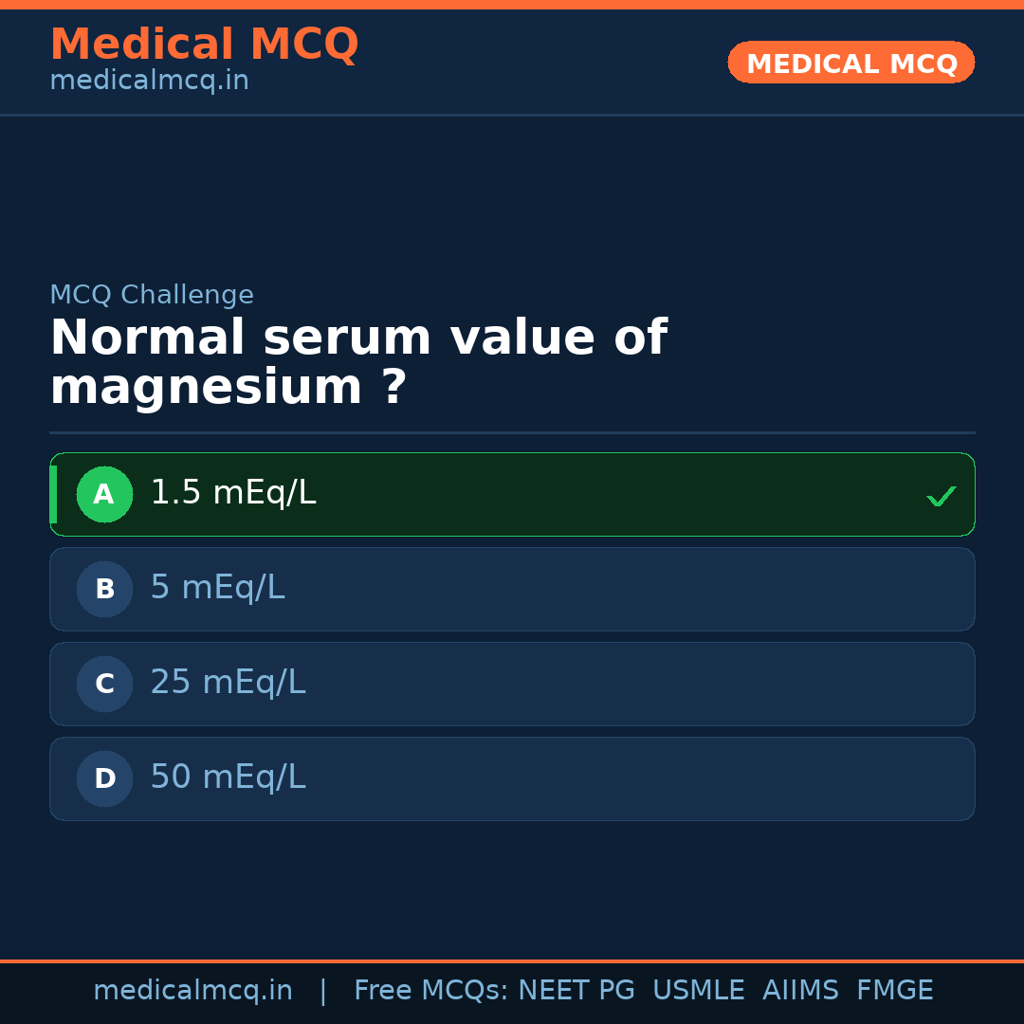Click AIIMS in the footer

point(800,991)
